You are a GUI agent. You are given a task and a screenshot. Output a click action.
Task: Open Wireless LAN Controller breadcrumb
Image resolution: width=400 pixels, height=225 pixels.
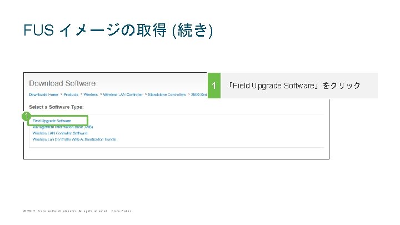pos(123,94)
